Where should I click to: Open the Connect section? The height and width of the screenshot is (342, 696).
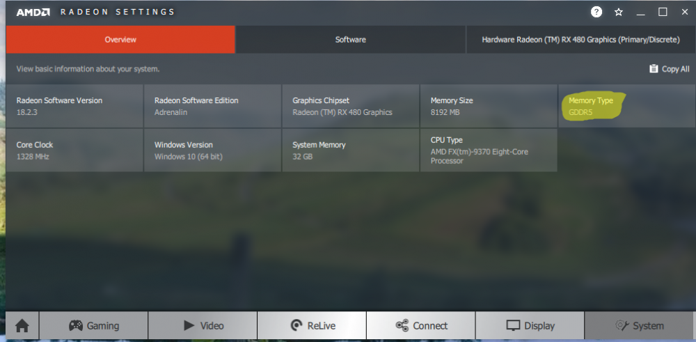pyautogui.click(x=420, y=325)
